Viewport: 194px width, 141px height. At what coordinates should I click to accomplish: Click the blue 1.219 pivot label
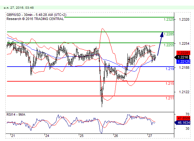(170, 69)
